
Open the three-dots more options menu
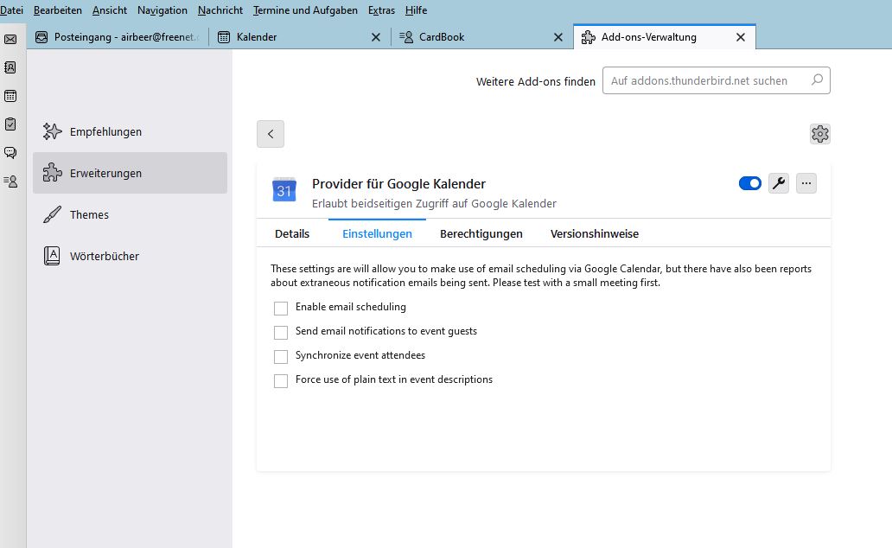tap(806, 183)
